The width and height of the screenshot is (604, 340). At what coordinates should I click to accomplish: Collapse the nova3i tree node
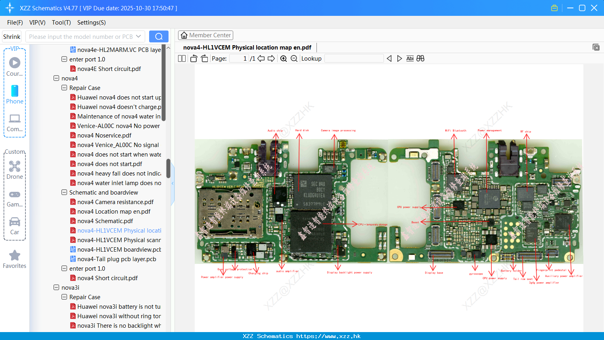pyautogui.click(x=56, y=288)
